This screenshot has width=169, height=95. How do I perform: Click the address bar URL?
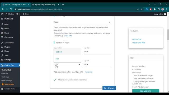[x=40, y=9]
